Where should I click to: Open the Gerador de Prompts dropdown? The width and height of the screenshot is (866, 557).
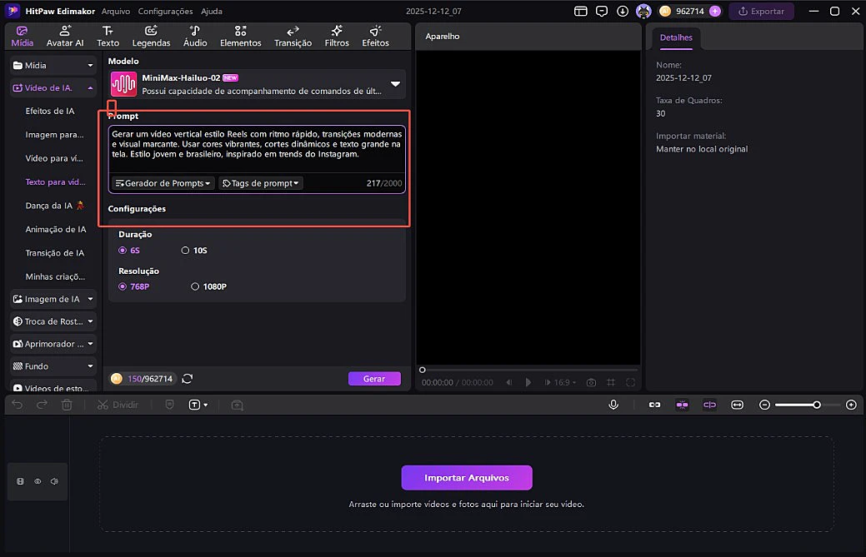click(163, 183)
